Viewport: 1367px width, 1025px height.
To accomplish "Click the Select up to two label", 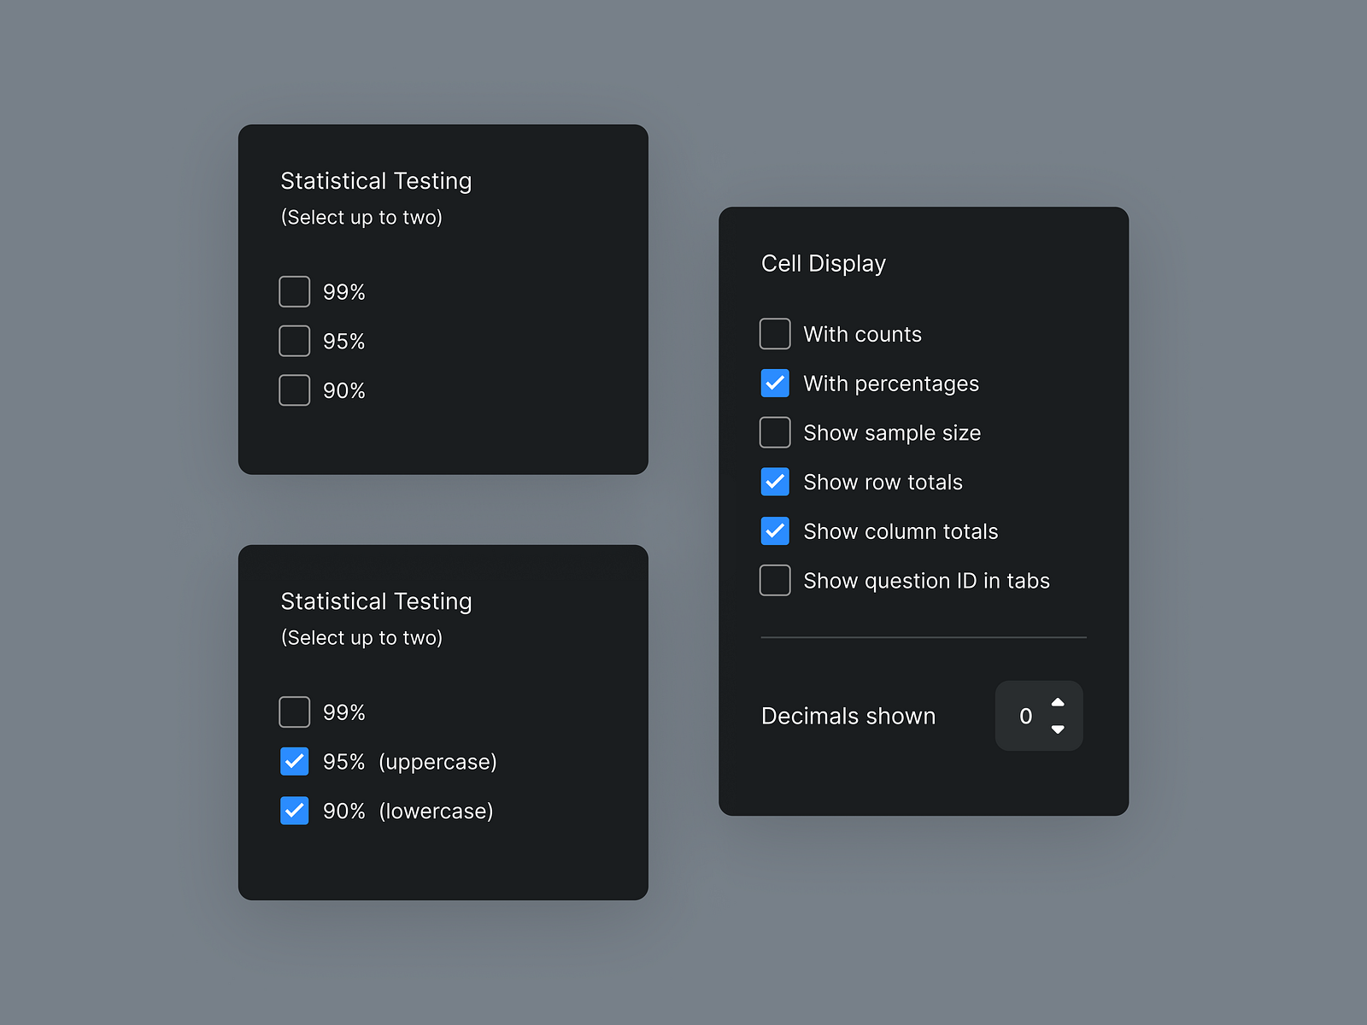I will (361, 217).
